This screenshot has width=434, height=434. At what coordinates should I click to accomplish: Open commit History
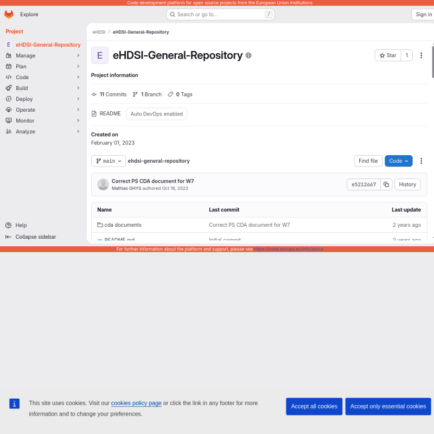coord(407,184)
